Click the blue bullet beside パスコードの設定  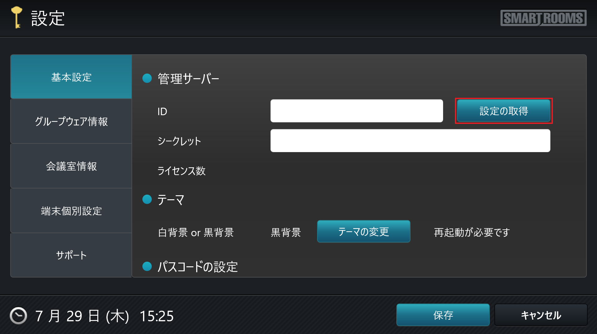pyautogui.click(x=147, y=266)
